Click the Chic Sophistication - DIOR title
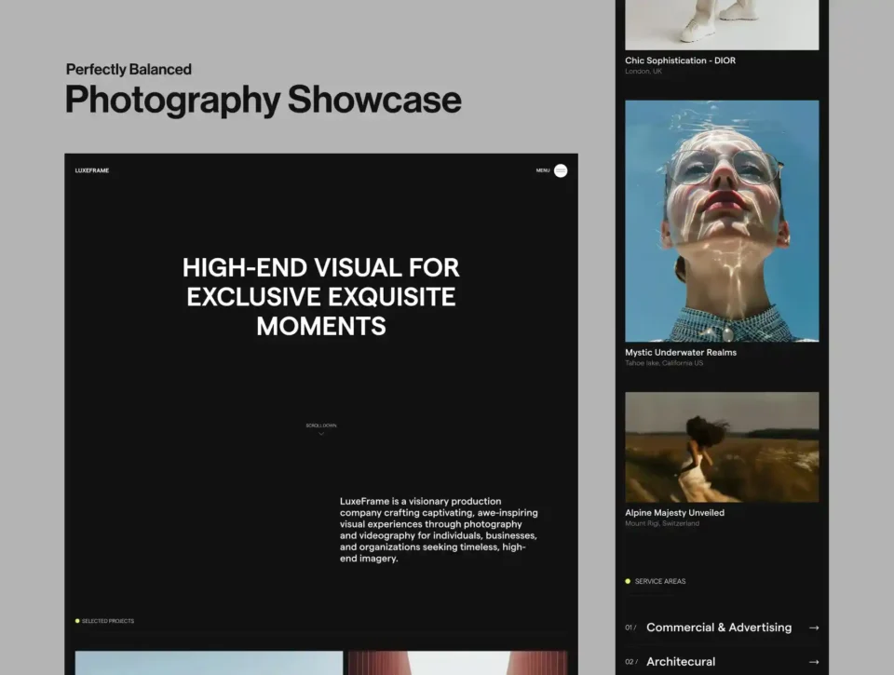 coord(680,61)
